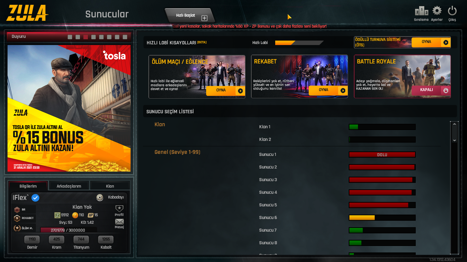The image size is (467, 262).
Task: Play Ödüllü Turnuva Sistemi with OYNA
Action: point(431,42)
